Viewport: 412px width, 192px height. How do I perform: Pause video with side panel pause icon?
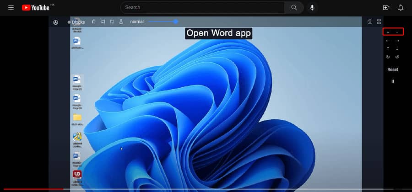point(393,81)
